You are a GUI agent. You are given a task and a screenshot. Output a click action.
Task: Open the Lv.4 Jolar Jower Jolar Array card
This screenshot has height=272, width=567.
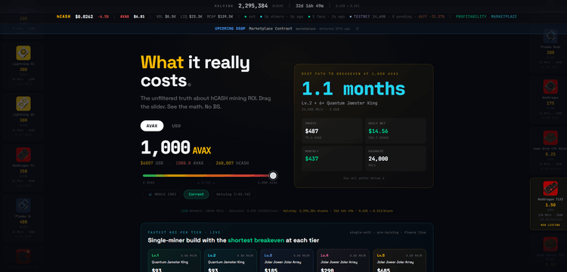coord(343,261)
